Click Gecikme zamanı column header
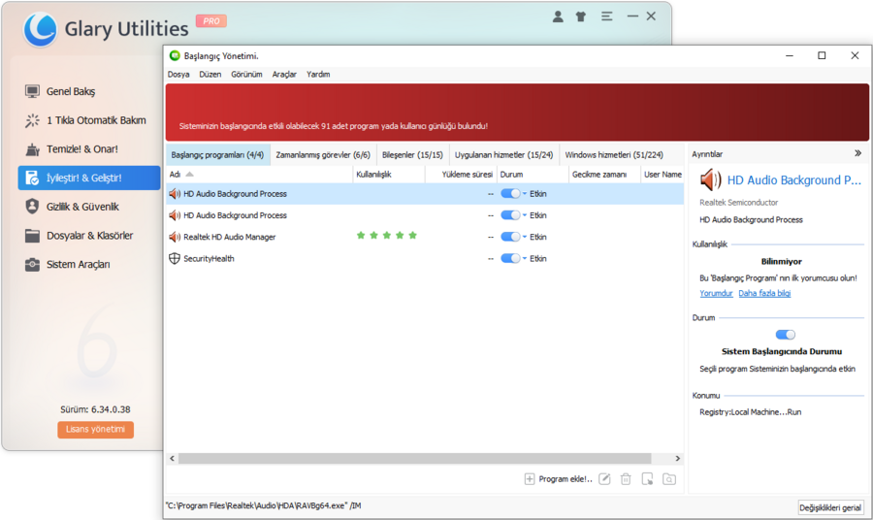Screen dimensions: 873x520 click(604, 175)
